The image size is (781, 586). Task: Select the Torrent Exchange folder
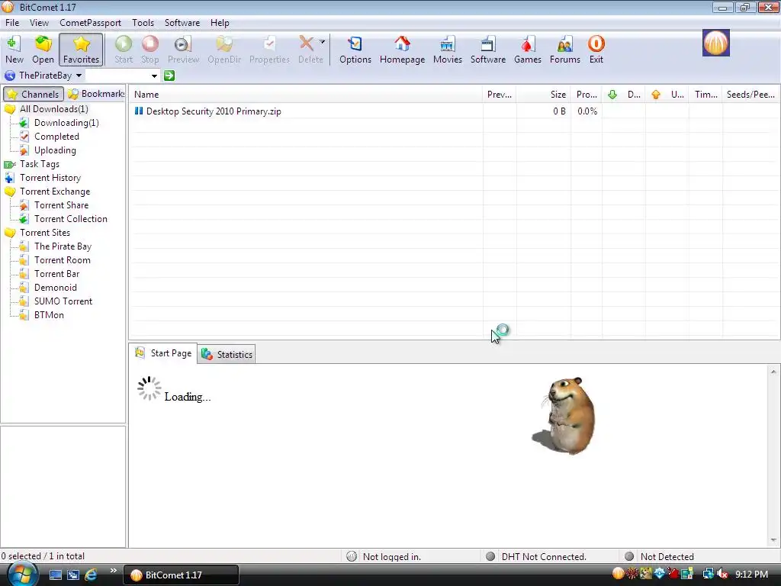(x=55, y=192)
